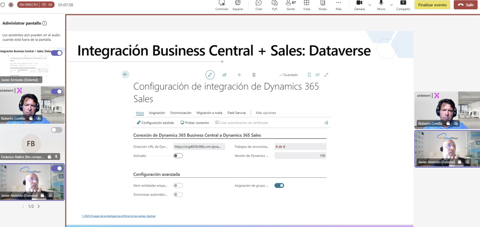
Task: Click the open in new window icon
Action: click(318, 75)
